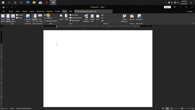
Task: Expand Switch Windows dropdown
Action: [125, 18]
